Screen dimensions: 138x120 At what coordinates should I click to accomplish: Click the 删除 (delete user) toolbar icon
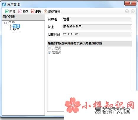(x=33, y=11)
